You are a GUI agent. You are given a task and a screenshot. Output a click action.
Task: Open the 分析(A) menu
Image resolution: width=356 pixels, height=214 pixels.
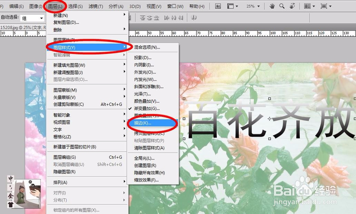[116, 6]
